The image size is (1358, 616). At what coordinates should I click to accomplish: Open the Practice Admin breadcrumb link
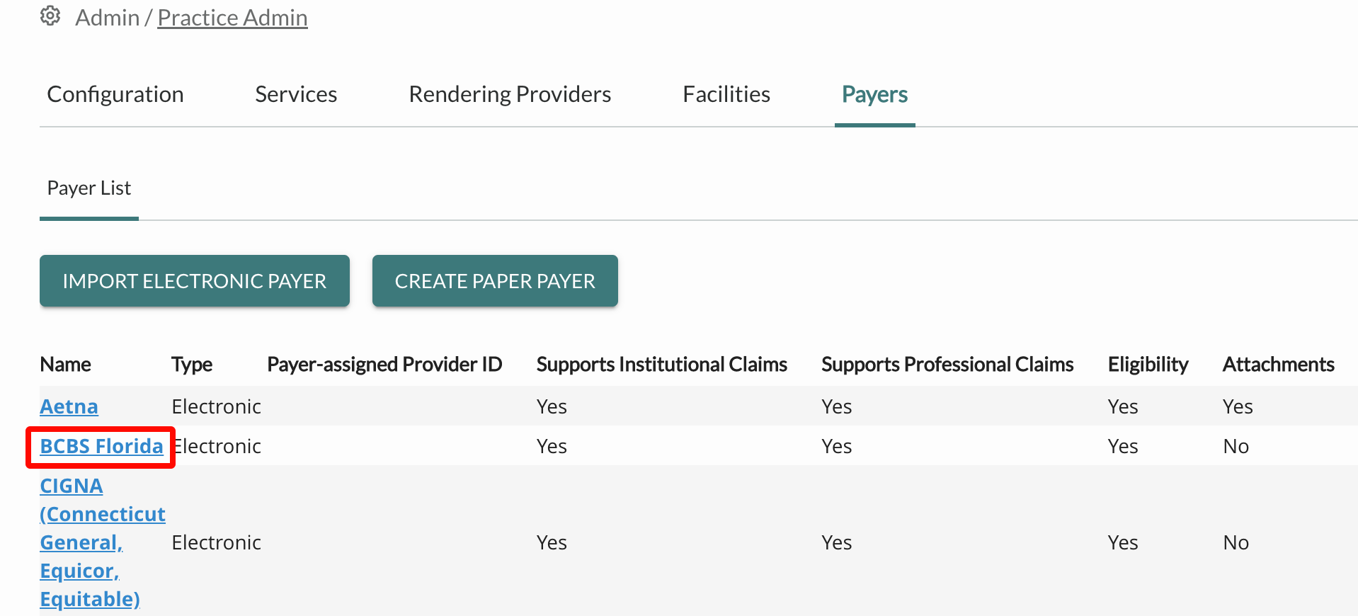(232, 18)
